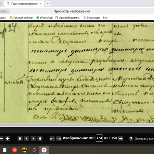The height and width of the screenshot is (154, 154).
Task: Open the Личный кабинет bookmark
Action: 22,18
